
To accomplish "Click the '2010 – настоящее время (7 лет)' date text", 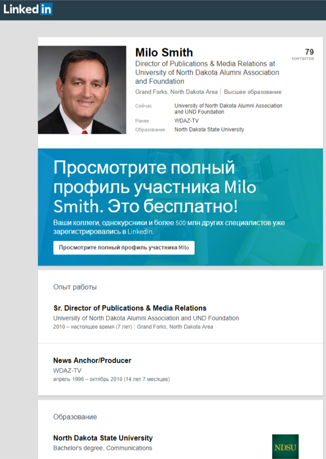I will click(x=93, y=327).
